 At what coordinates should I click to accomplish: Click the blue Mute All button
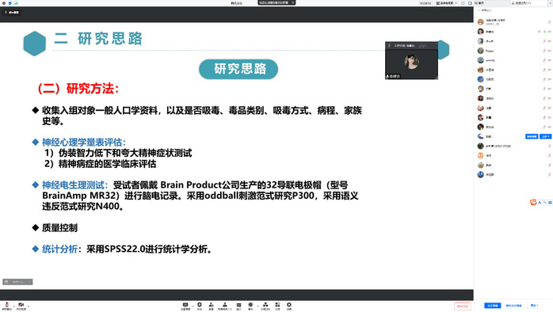coord(492,306)
